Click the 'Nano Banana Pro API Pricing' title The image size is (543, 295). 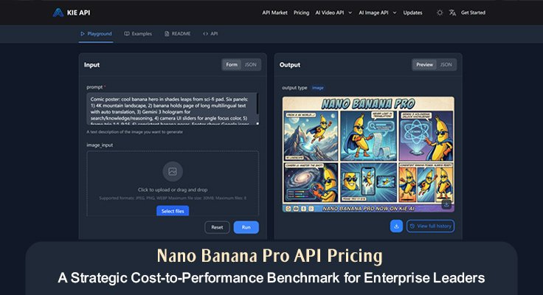(x=270, y=256)
